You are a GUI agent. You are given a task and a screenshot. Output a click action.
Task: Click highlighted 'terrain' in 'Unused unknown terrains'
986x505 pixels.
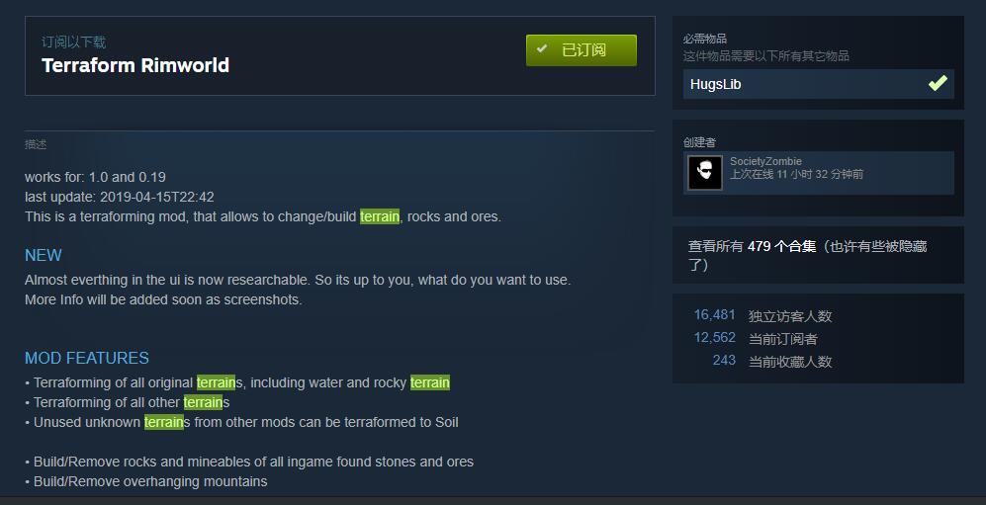click(163, 422)
